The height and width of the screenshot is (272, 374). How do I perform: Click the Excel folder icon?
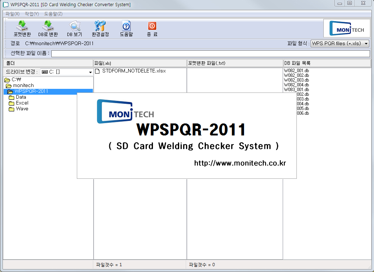coord(11,103)
